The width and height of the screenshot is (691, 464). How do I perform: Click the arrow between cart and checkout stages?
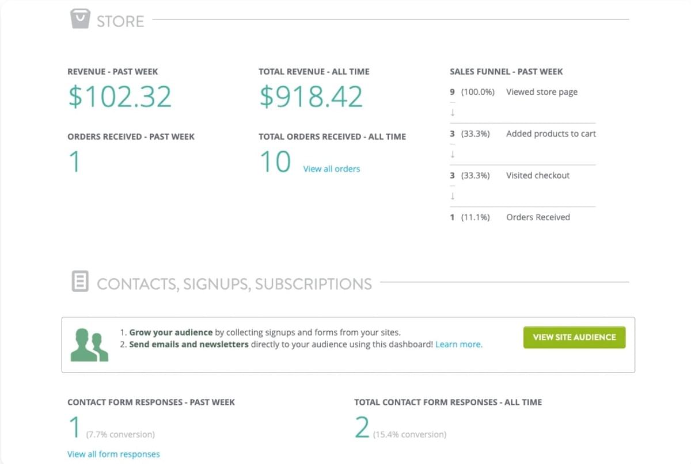pyautogui.click(x=453, y=155)
